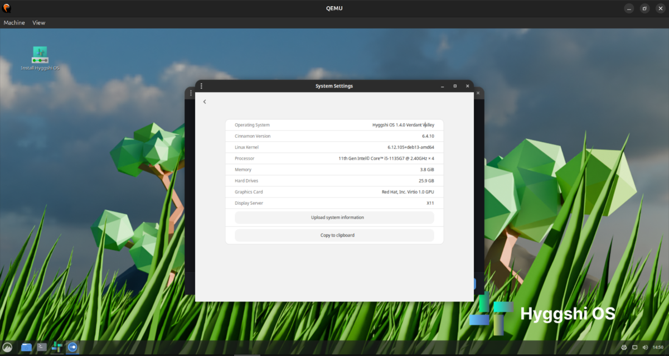Screen dimensions: 669x356
Task: Click the 'Graphics Card' label
Action: [x=249, y=192]
